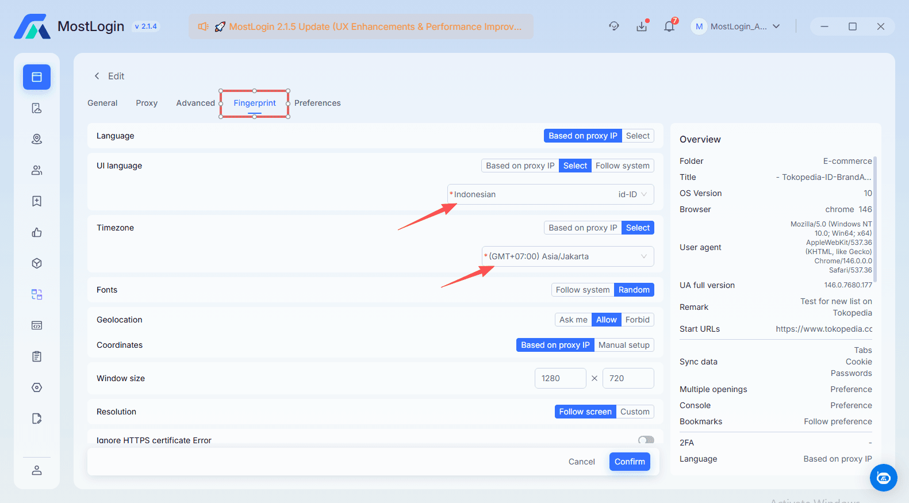The image size is (909, 503).
Task: Toggle the Ignore HTTPS certificate Error switch
Action: pyautogui.click(x=646, y=440)
